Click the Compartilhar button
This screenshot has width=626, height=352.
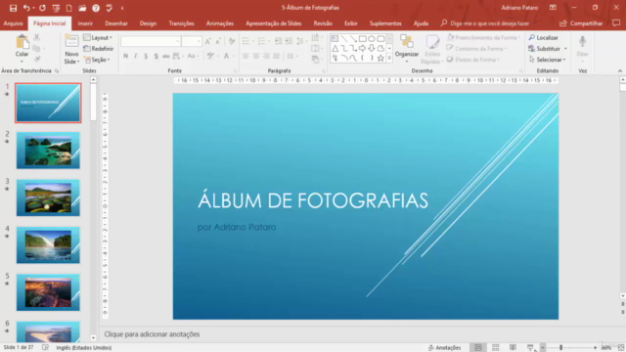tap(581, 23)
